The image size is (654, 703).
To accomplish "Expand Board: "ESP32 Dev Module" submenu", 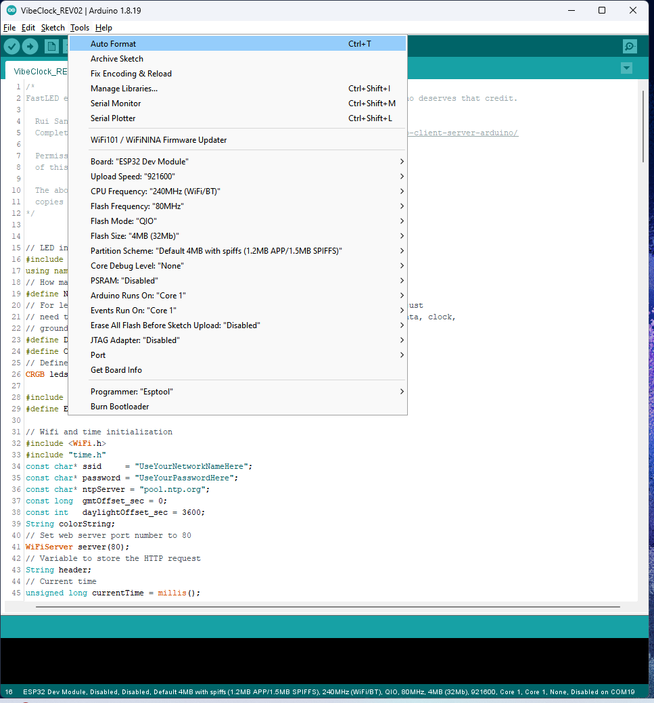I will click(x=237, y=162).
